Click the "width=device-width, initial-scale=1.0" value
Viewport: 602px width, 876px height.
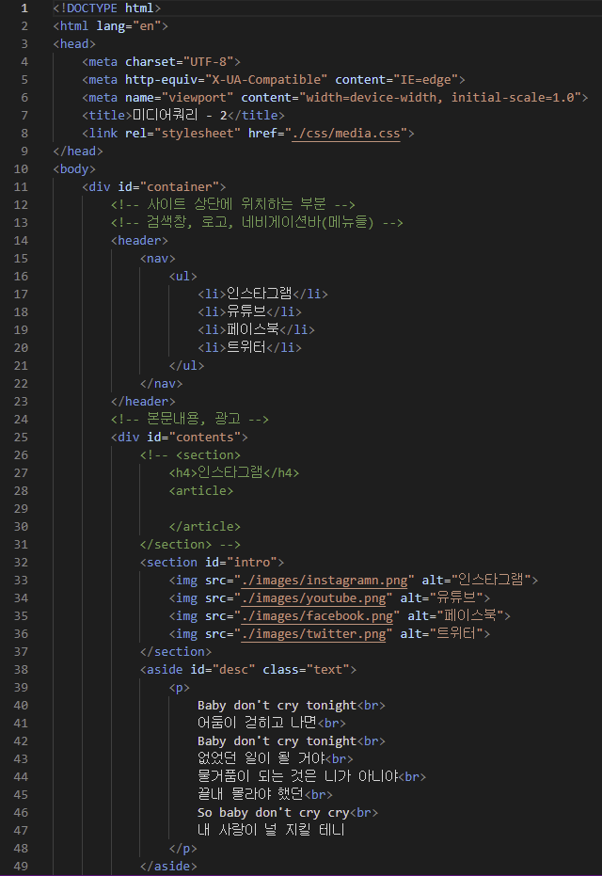point(439,98)
